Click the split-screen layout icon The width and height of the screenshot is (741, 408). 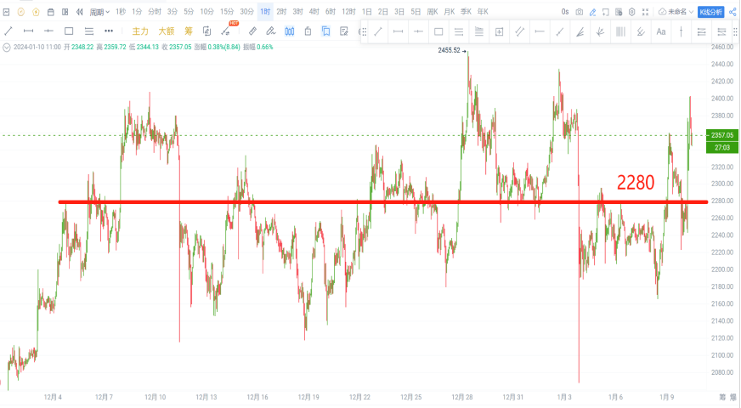point(65,12)
